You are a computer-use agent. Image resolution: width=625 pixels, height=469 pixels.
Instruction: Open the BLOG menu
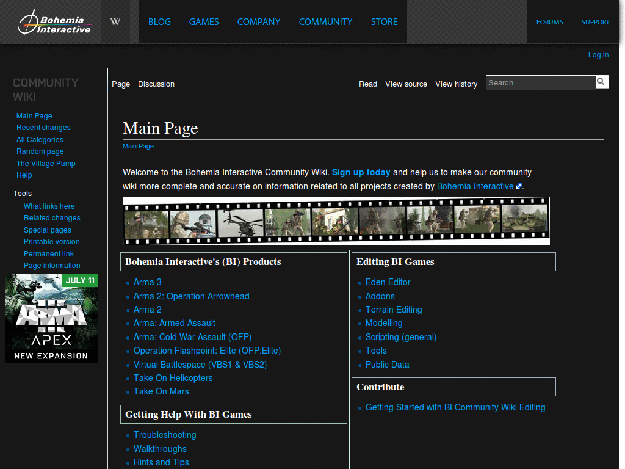point(159,22)
